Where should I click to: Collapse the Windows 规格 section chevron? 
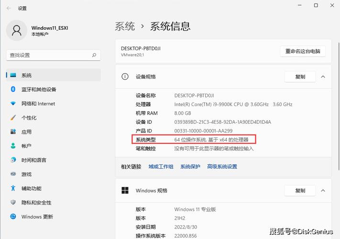(x=323, y=190)
